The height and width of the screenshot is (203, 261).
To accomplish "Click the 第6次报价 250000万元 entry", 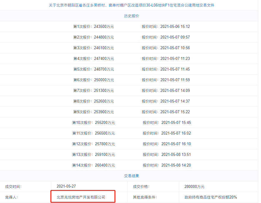I will click(94, 80).
